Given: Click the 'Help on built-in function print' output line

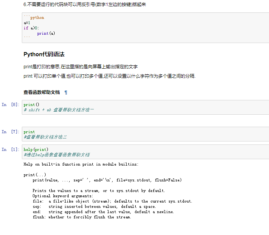Looking at the screenshot, I should pyautogui.click(x=81, y=164).
